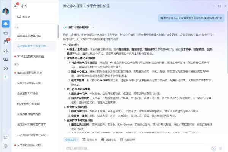Screen dimensions: 228x152
Task: Open the user profile avatar
Action: click(6, 11)
